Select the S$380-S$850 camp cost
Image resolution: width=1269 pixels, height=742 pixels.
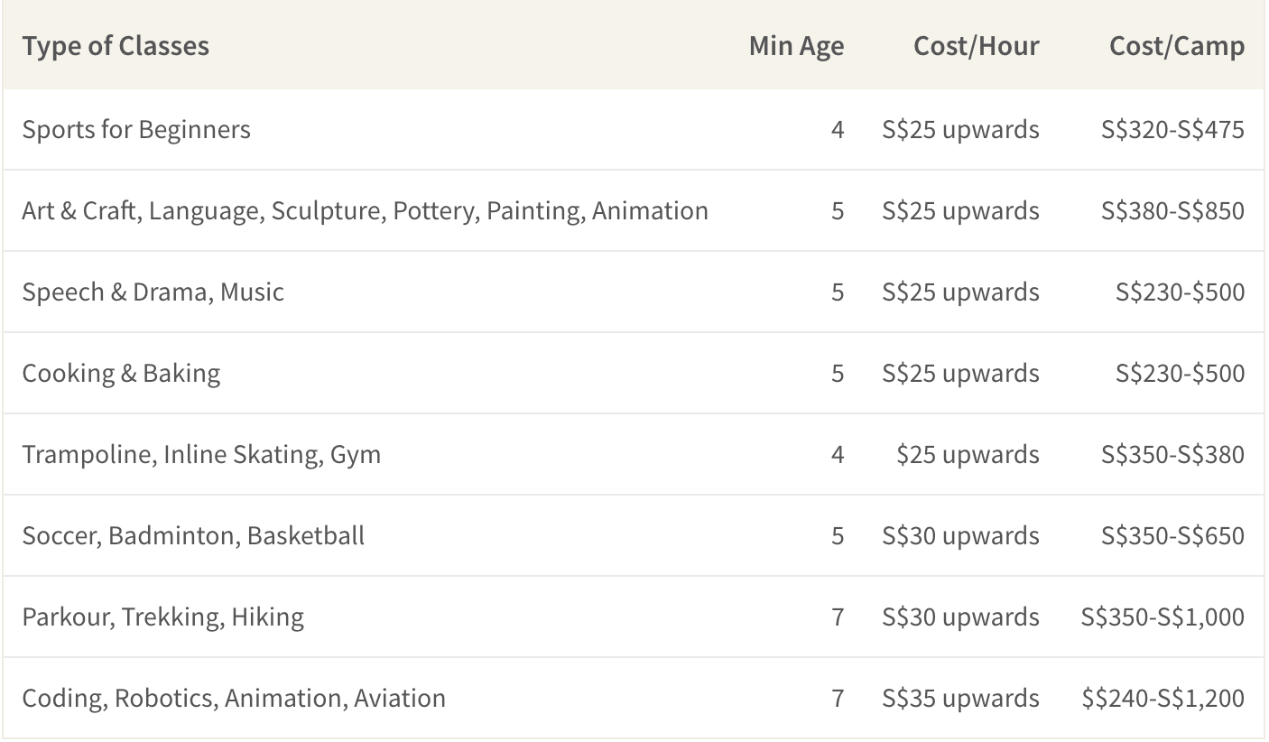point(1172,210)
